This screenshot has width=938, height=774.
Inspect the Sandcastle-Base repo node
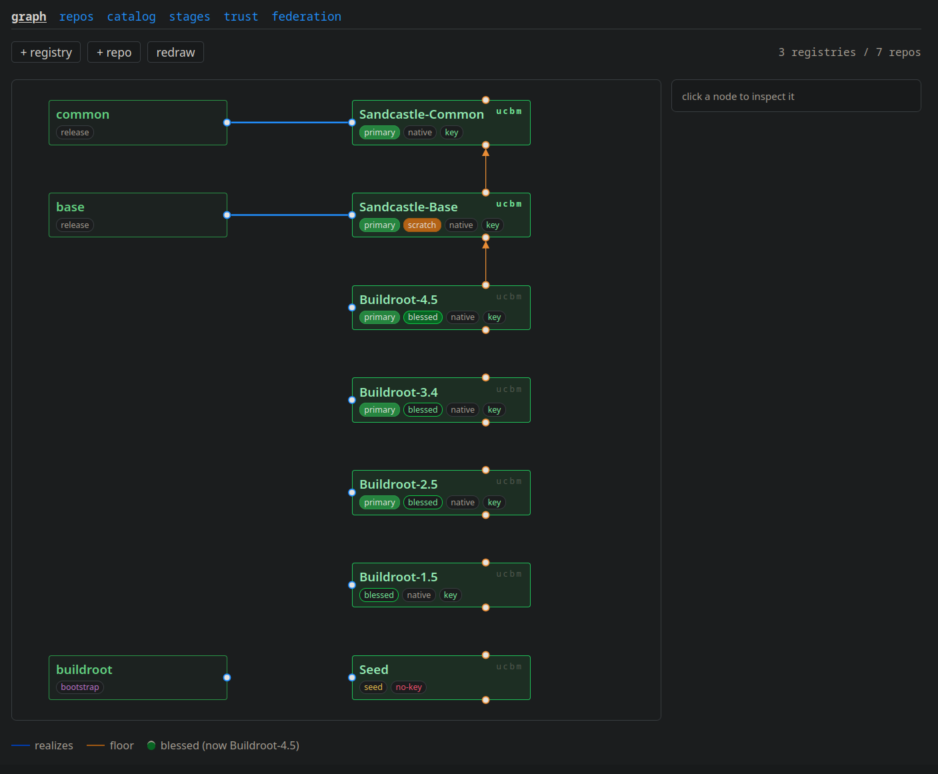coord(441,215)
